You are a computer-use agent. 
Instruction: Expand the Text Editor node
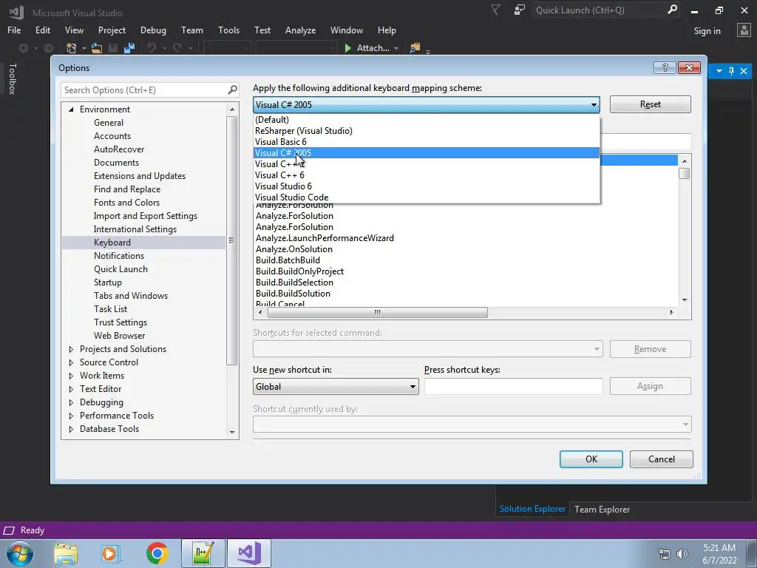pos(71,389)
